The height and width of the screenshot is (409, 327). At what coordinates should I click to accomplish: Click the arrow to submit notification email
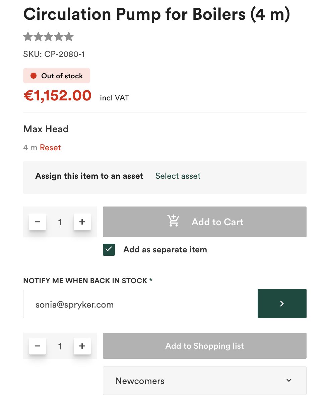pyautogui.click(x=282, y=304)
